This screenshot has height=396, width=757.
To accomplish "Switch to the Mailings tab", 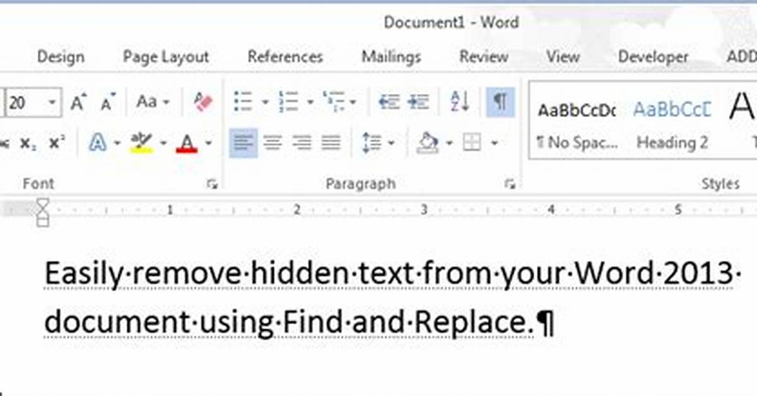I will coord(391,57).
